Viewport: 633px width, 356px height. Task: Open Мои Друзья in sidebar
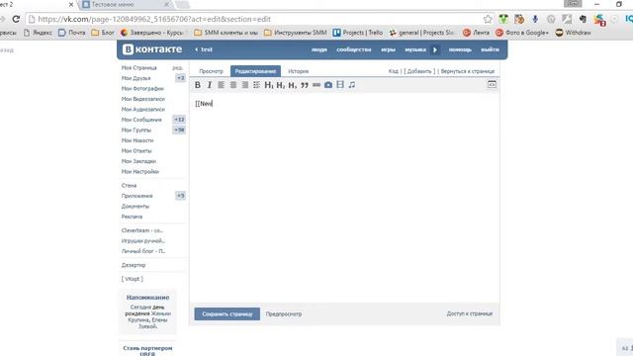[136, 78]
